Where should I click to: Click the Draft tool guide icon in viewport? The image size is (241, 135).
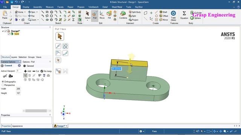(x=58, y=53)
